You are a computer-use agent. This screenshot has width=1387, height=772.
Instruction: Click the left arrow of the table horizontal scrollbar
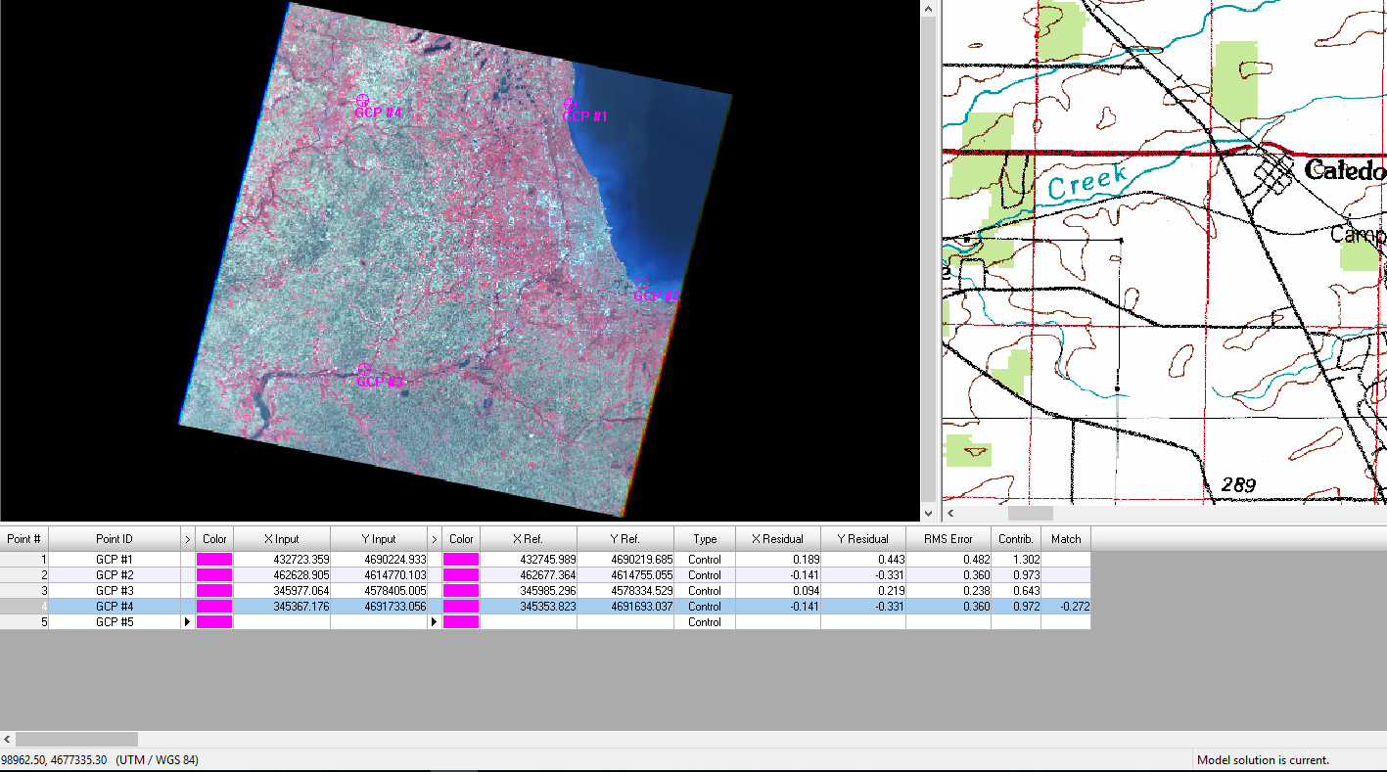pos(8,739)
